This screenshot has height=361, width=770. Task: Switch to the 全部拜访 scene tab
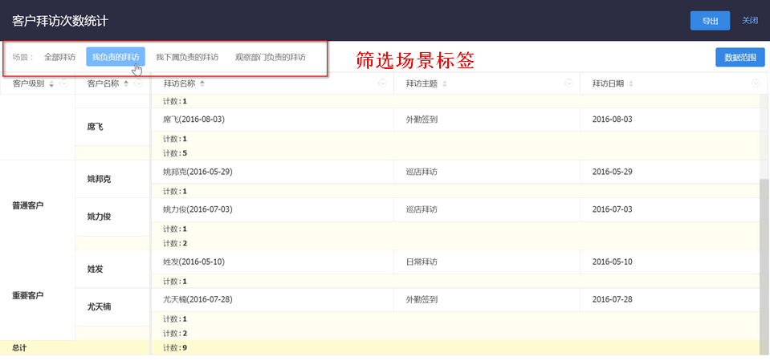60,57
